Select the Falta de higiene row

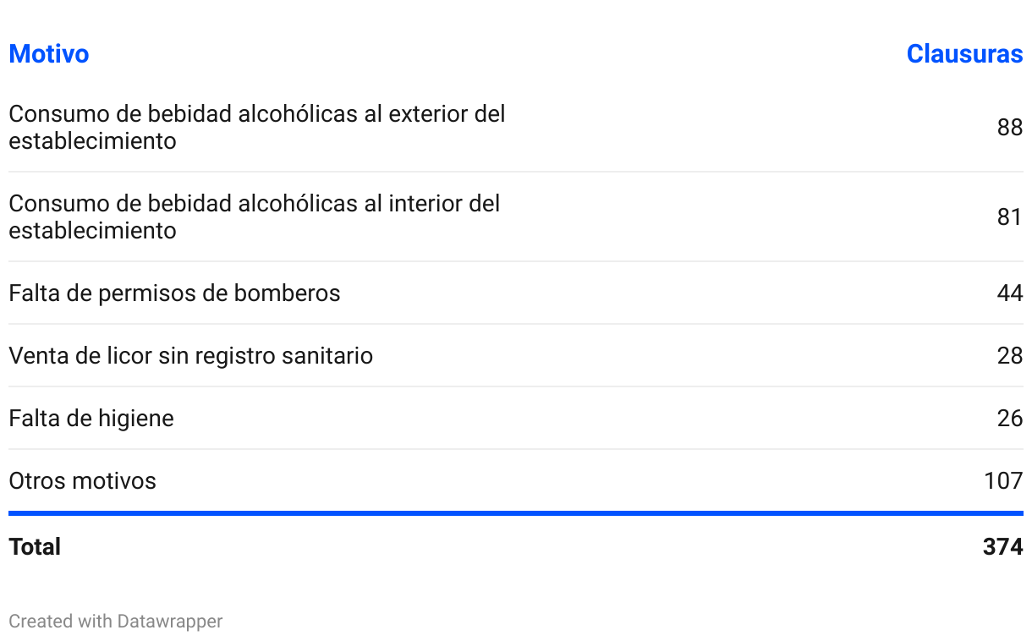[516, 419]
